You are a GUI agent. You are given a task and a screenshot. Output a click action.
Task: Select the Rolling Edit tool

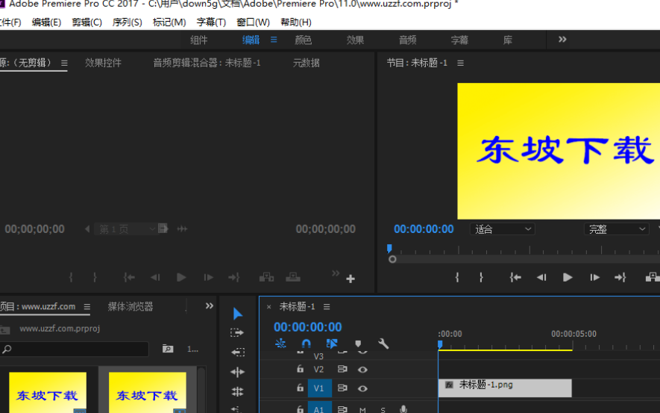point(237,391)
